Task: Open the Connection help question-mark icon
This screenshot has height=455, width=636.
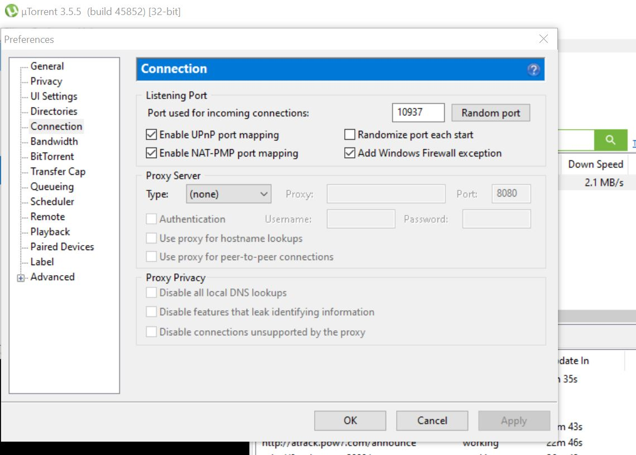Action: [533, 70]
